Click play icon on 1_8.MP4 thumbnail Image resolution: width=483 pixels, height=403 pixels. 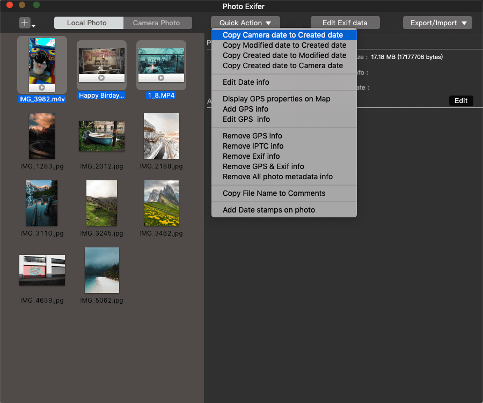pos(161,78)
